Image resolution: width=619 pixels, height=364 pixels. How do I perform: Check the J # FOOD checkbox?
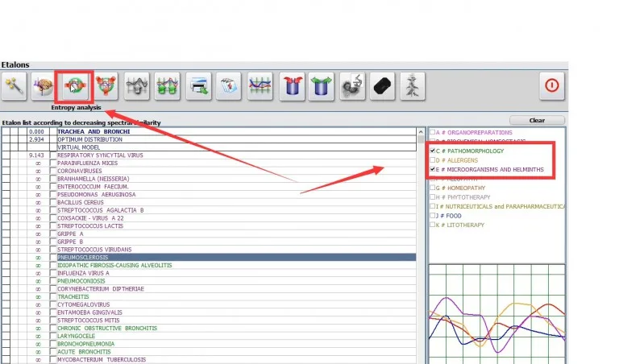point(432,216)
